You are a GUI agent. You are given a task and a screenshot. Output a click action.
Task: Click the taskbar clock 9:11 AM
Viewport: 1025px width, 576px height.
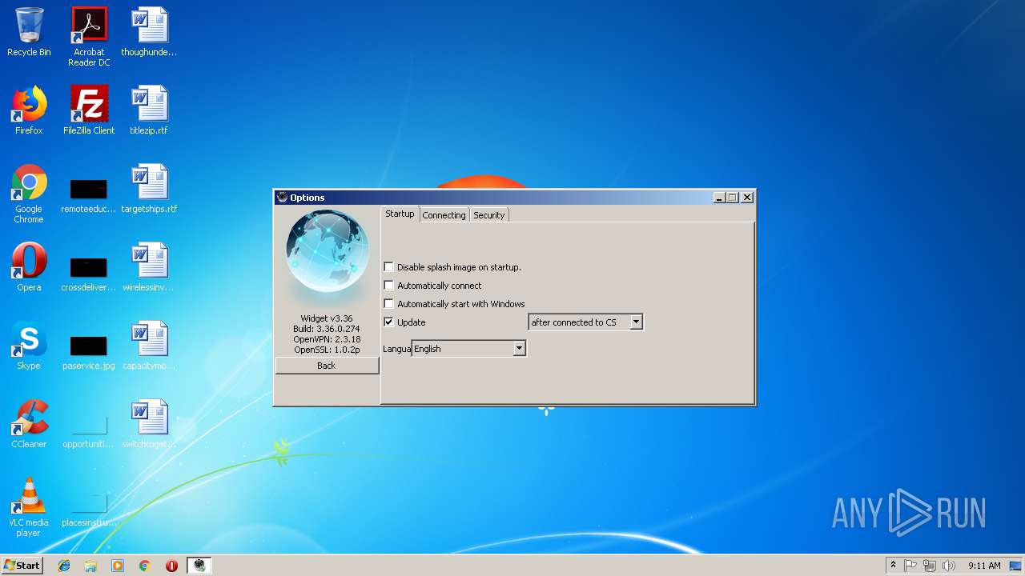coord(984,566)
